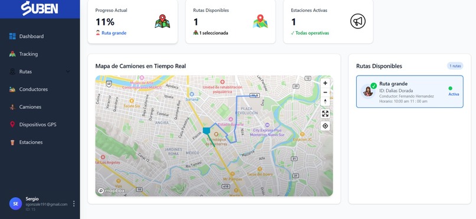
Task: Click the 1 seleccionada text
Action: [x=213, y=33]
